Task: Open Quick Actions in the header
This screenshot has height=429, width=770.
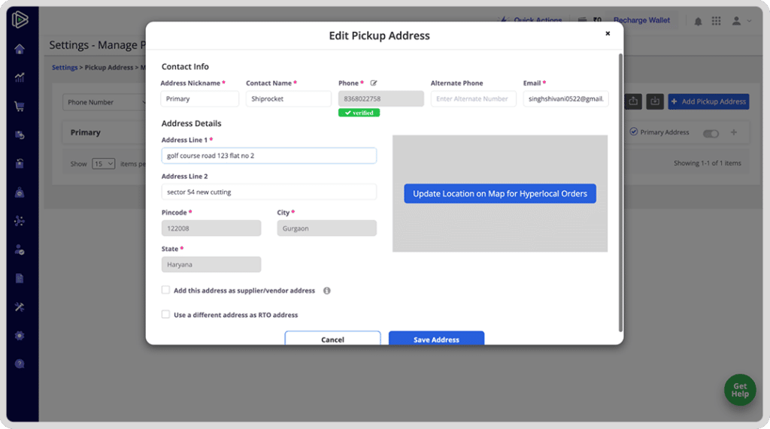Action: click(x=531, y=20)
